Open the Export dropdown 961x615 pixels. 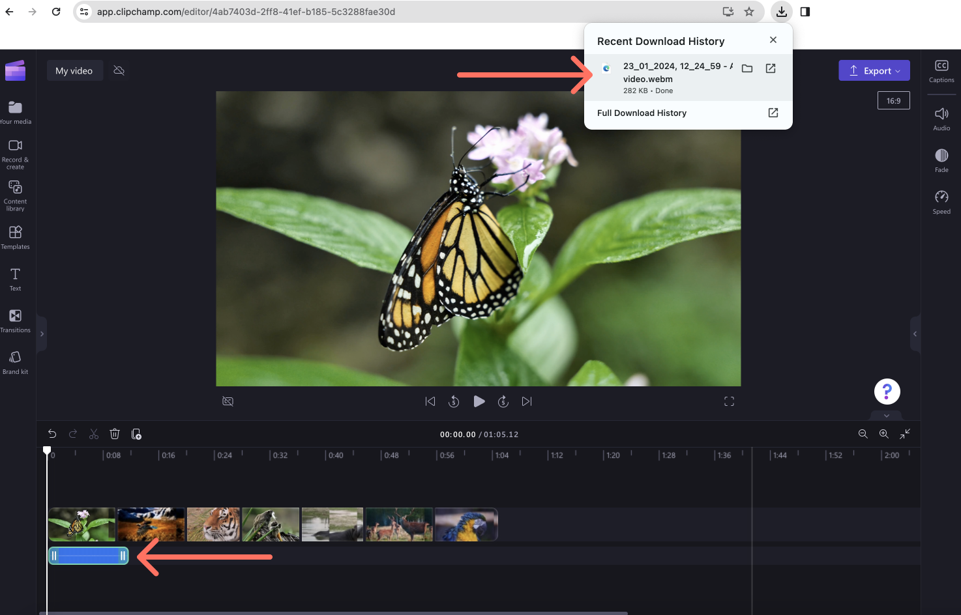[874, 71]
